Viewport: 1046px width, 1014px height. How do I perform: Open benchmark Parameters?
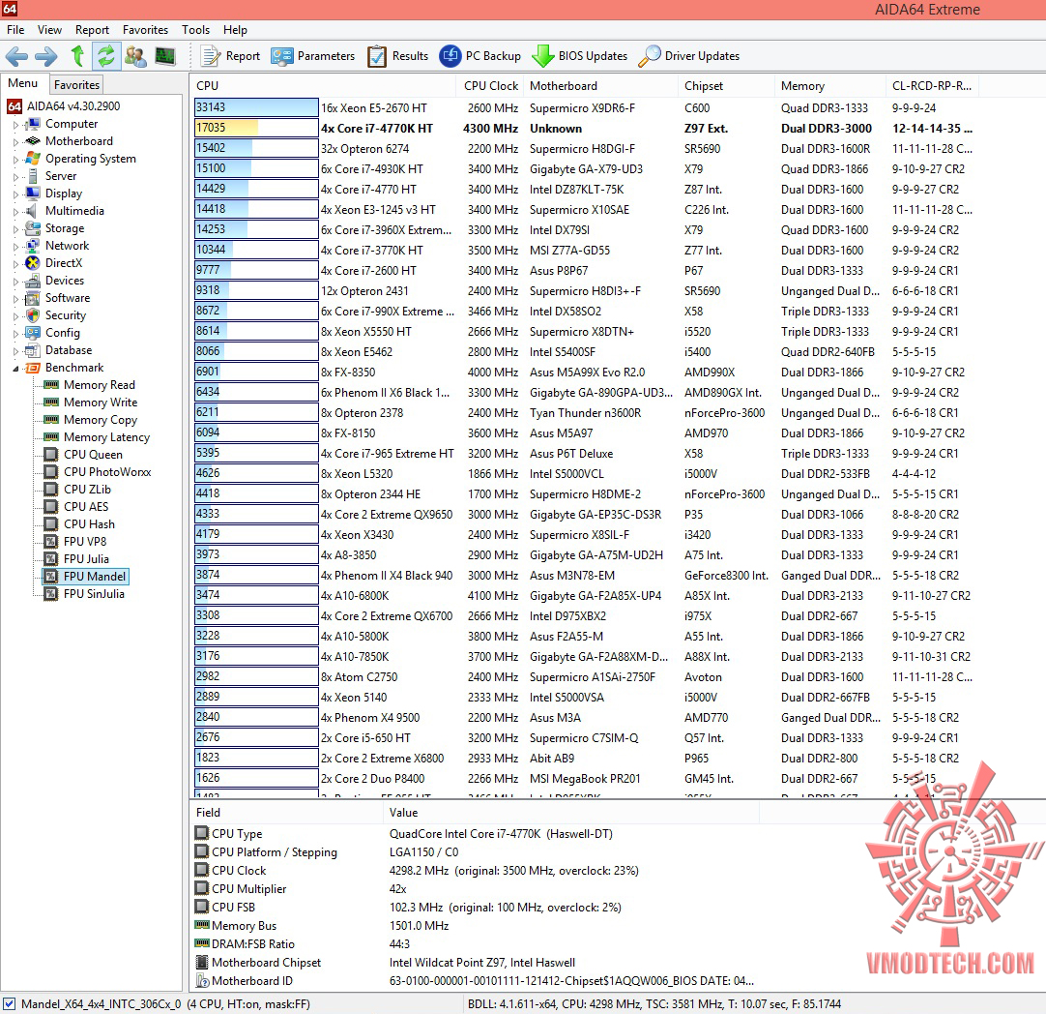tap(312, 56)
